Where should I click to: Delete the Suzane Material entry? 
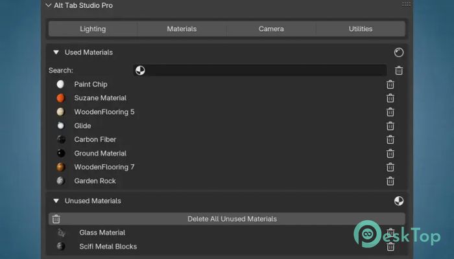point(390,98)
